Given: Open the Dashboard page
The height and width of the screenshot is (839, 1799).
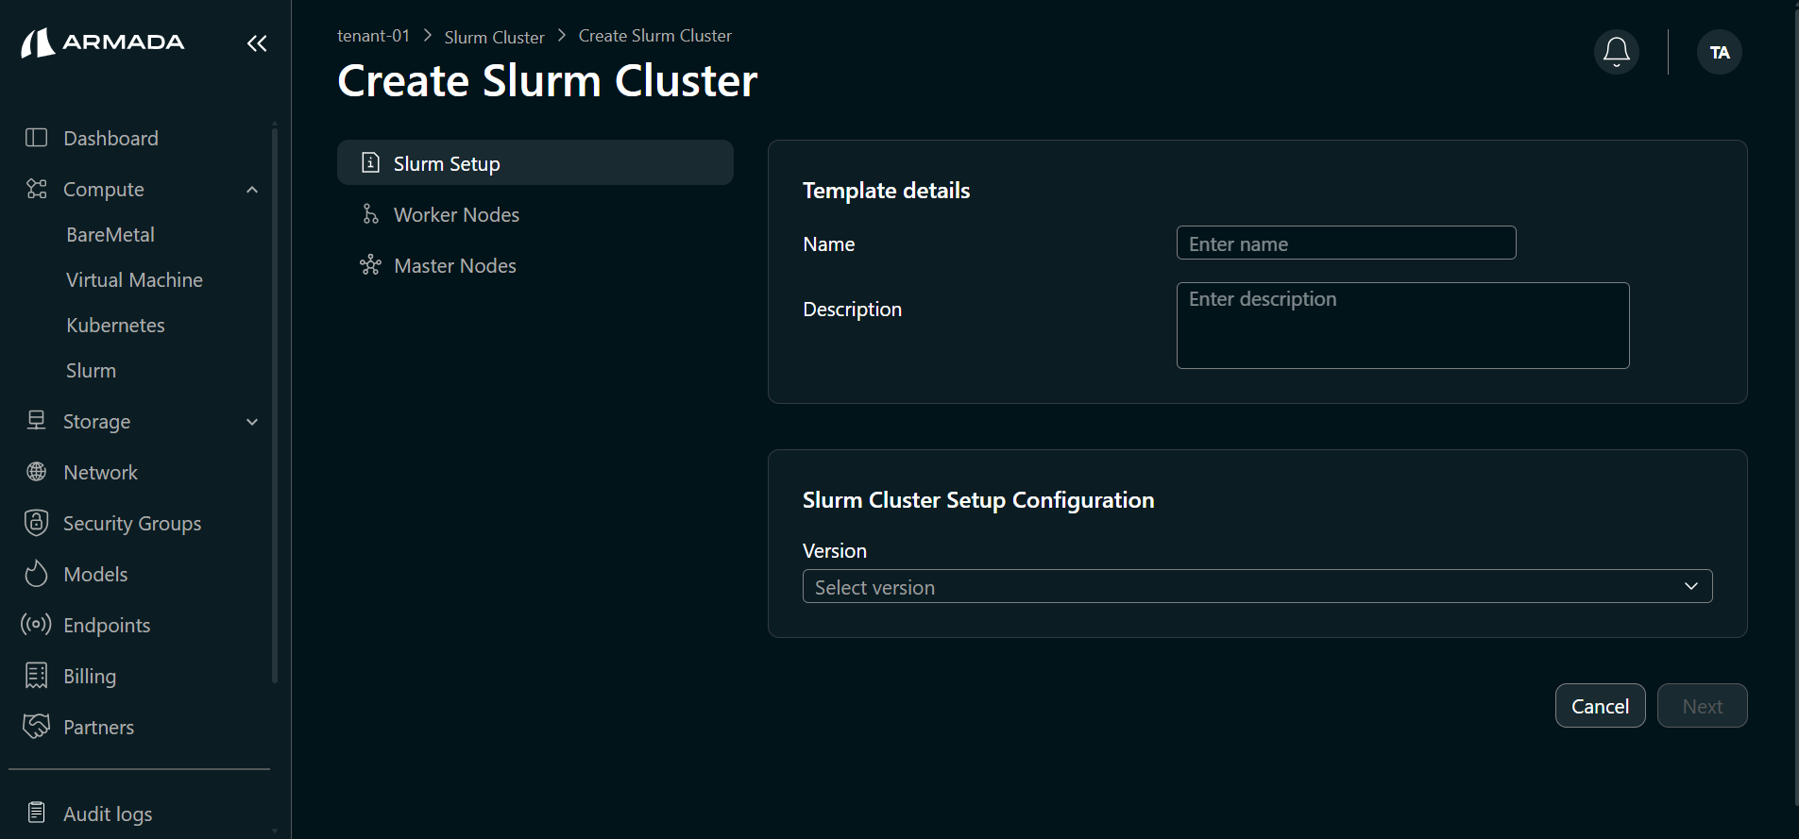Looking at the screenshot, I should tap(110, 138).
